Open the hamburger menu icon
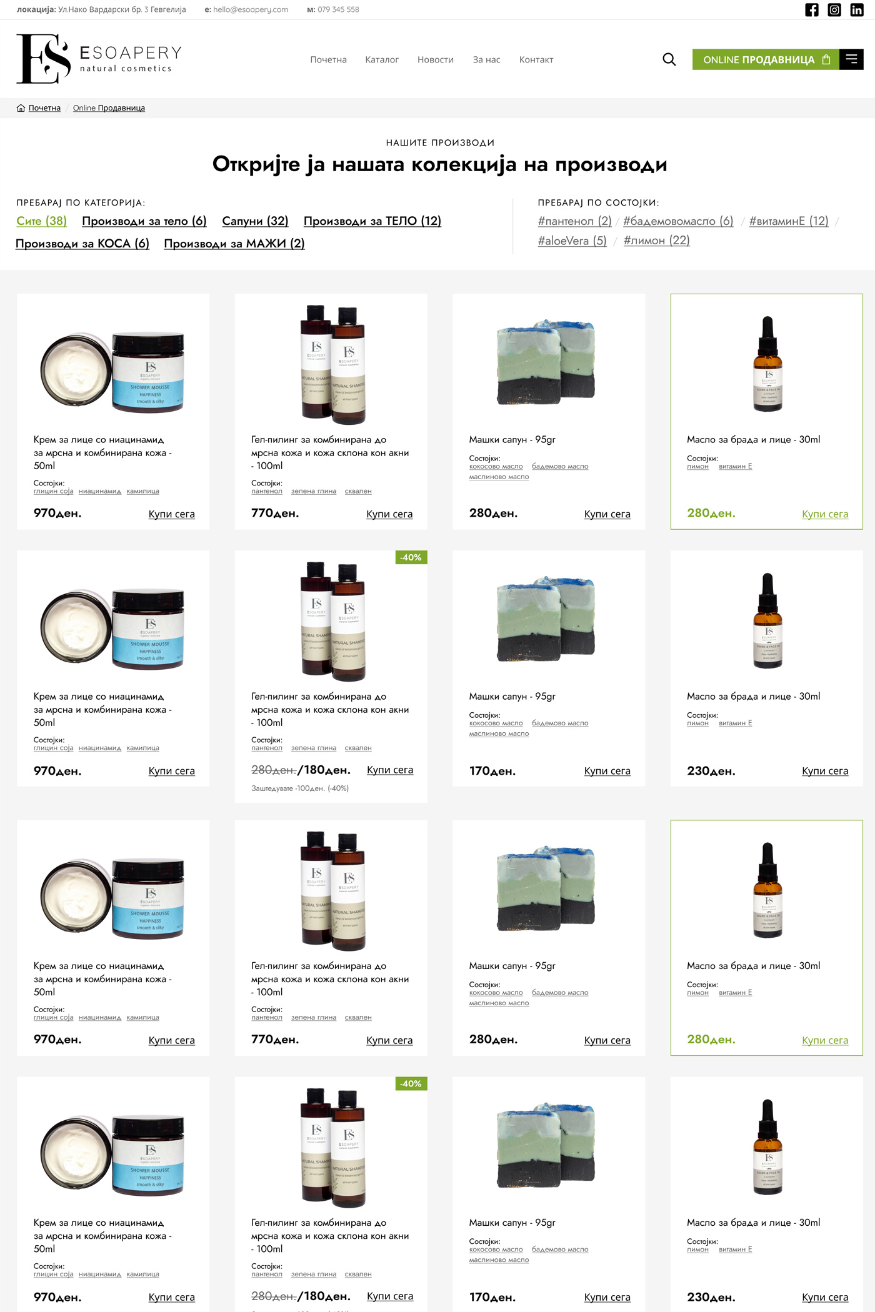 [x=851, y=59]
